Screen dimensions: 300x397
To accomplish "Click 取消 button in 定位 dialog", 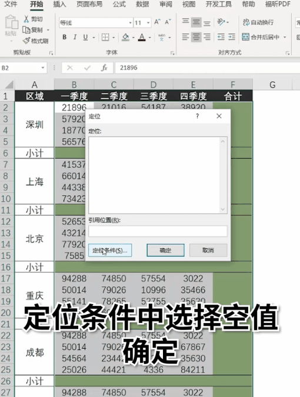I will (x=208, y=250).
